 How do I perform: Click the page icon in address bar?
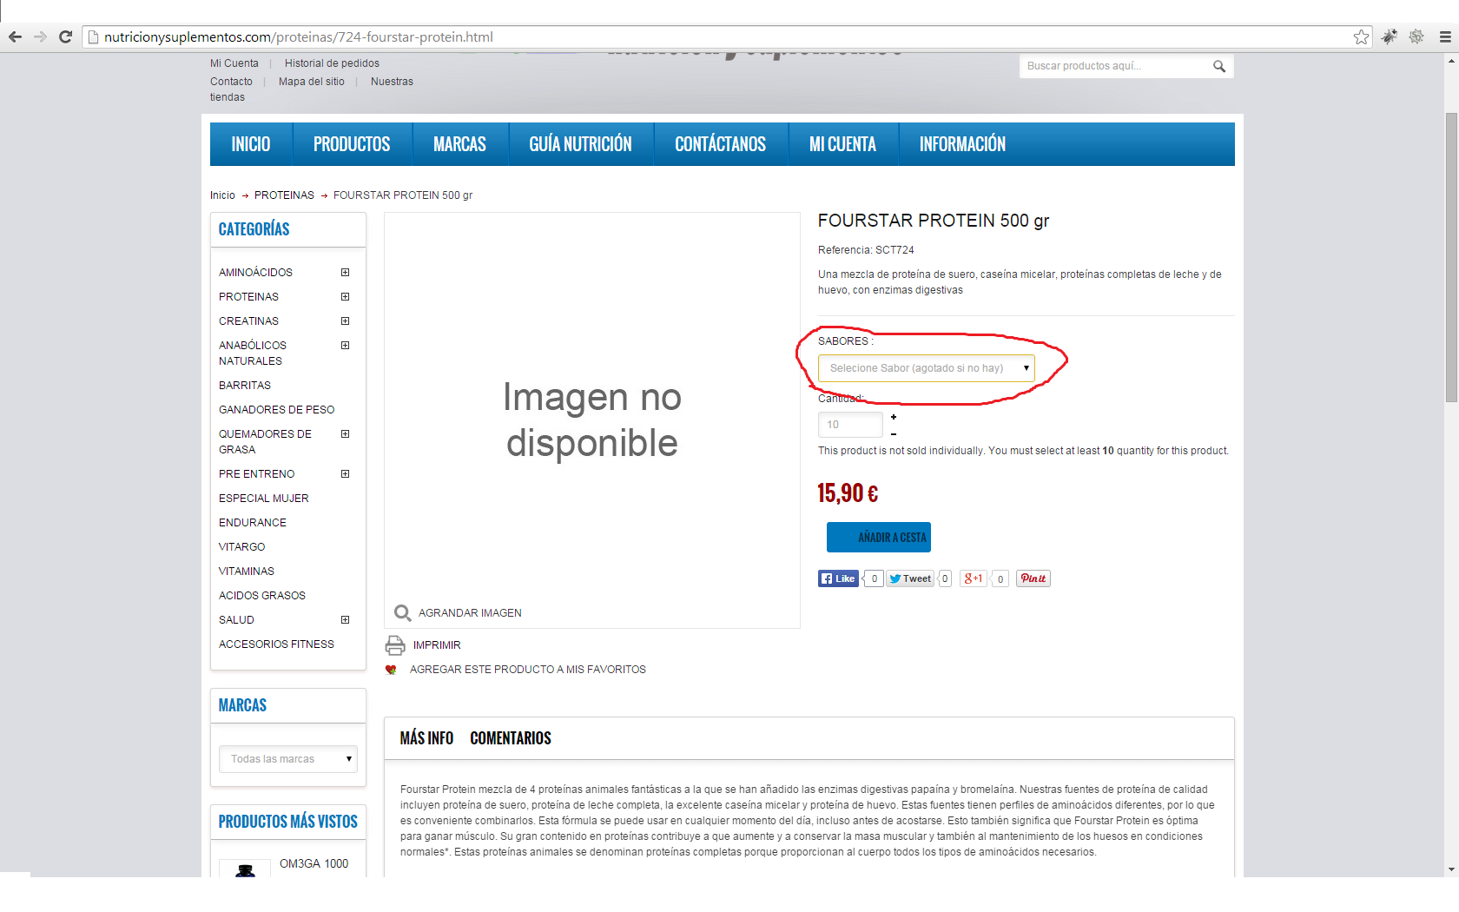click(94, 36)
